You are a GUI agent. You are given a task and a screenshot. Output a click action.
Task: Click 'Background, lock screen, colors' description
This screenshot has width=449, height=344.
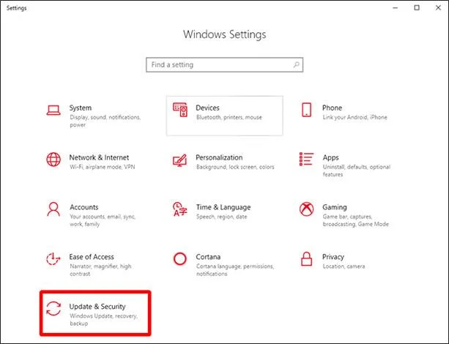[235, 167]
